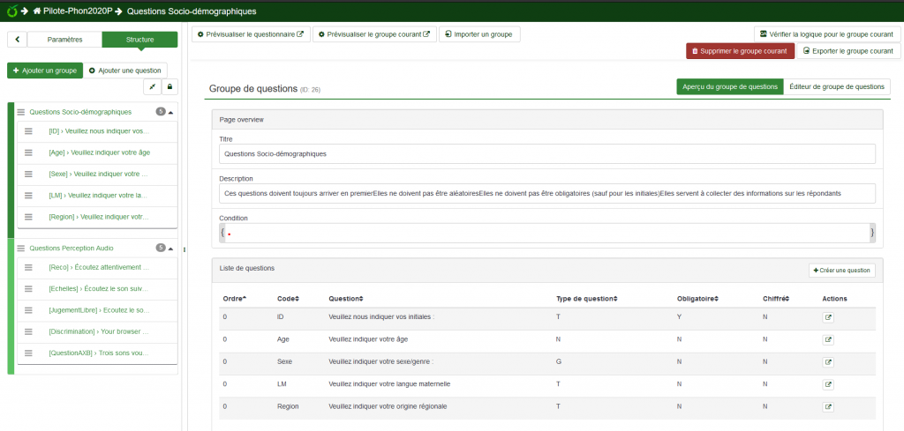The image size is (904, 431).
Task: Click the sidebar resize handle
Action: pyautogui.click(x=185, y=249)
